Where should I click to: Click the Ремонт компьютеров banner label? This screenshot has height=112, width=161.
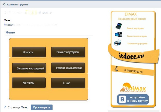tap(137, 36)
